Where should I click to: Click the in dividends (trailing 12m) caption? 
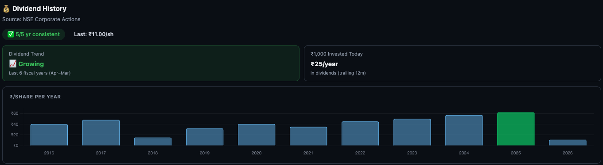(338, 73)
